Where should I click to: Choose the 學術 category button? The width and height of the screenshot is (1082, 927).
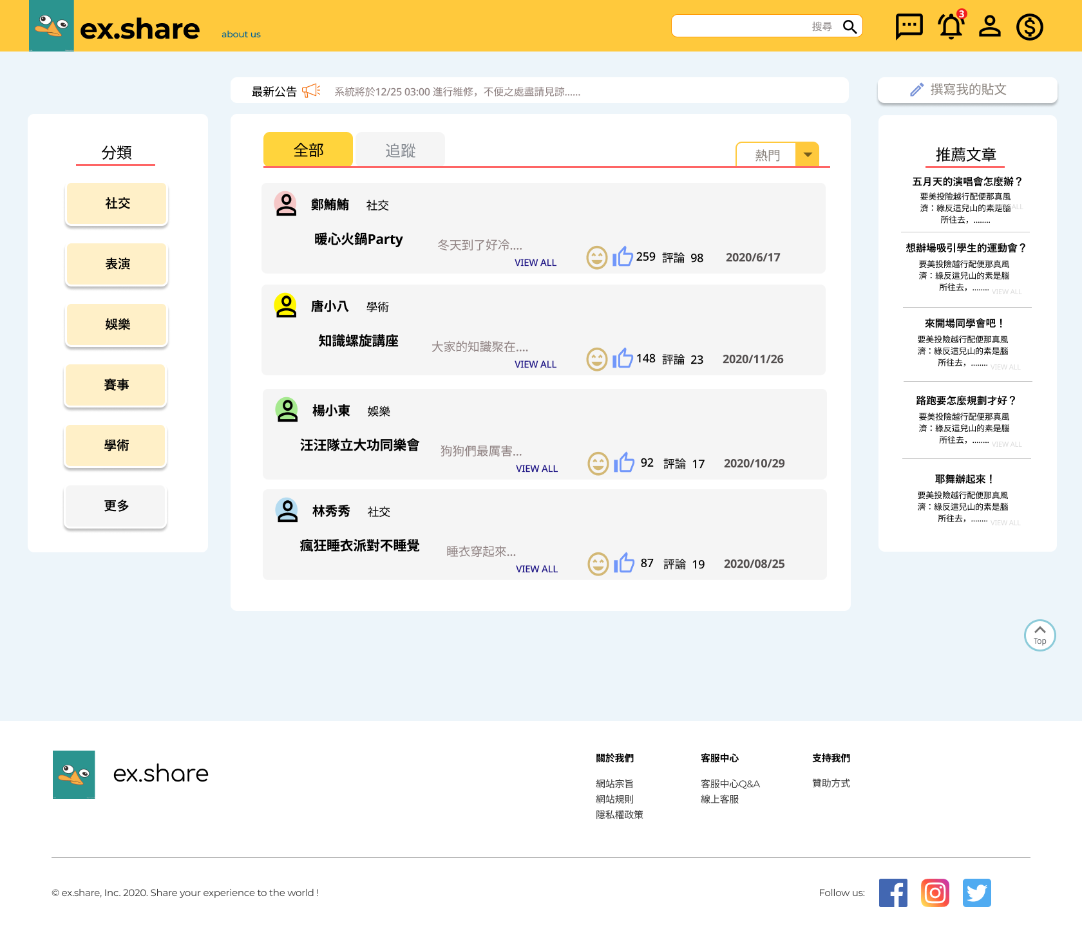116,445
